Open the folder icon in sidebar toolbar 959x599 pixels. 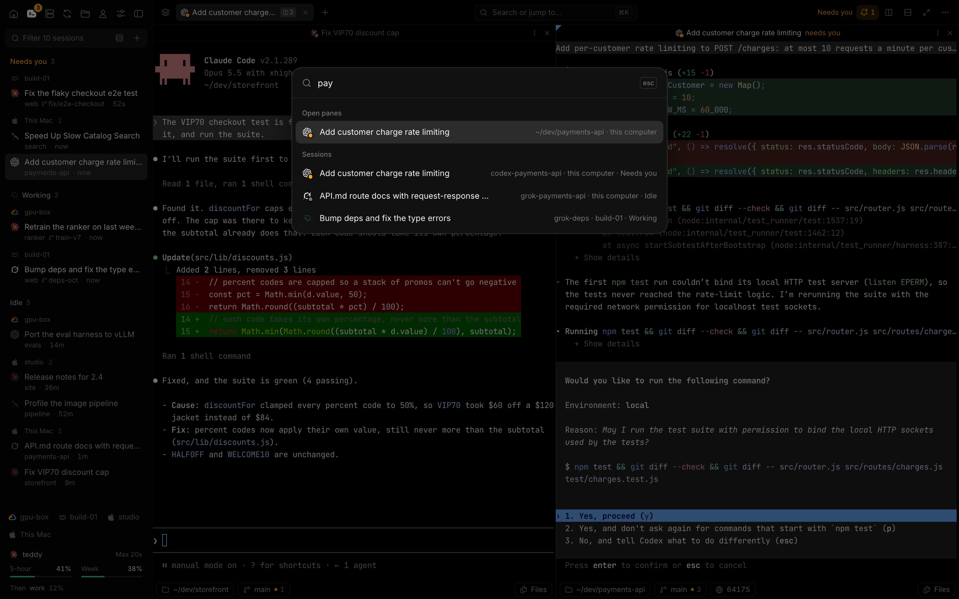[85, 14]
